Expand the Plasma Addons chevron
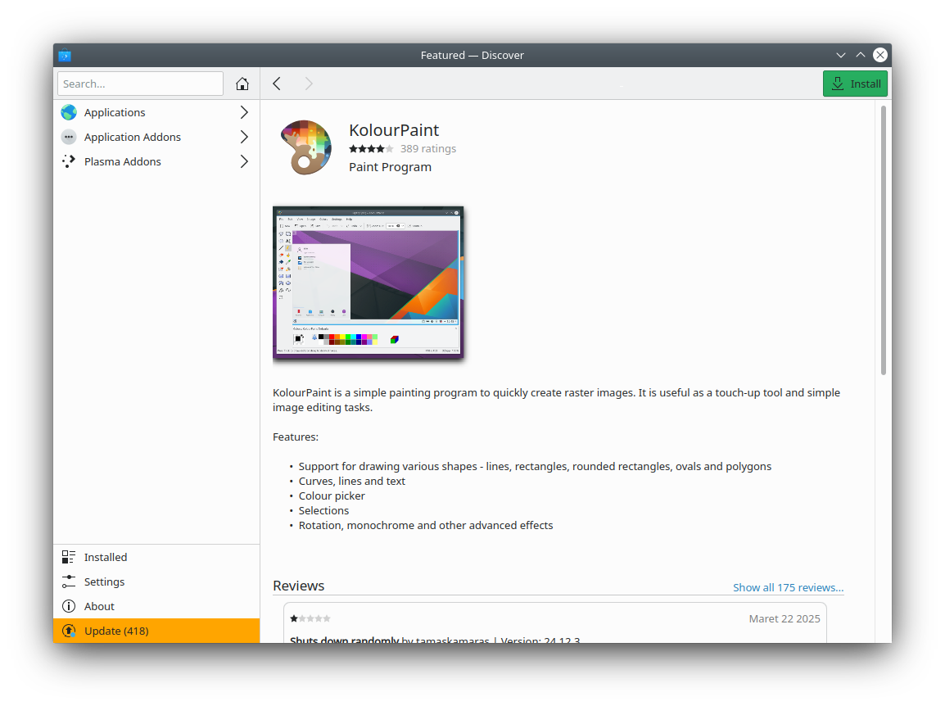 pos(244,161)
